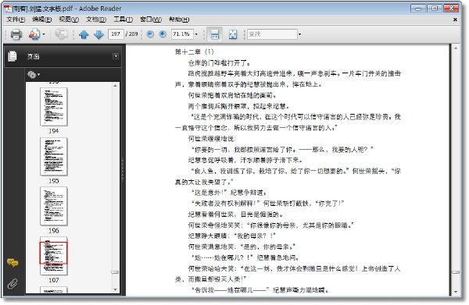Open the gear options menu in Pages panel
Viewport: 469px width, 305px height.
[33, 74]
